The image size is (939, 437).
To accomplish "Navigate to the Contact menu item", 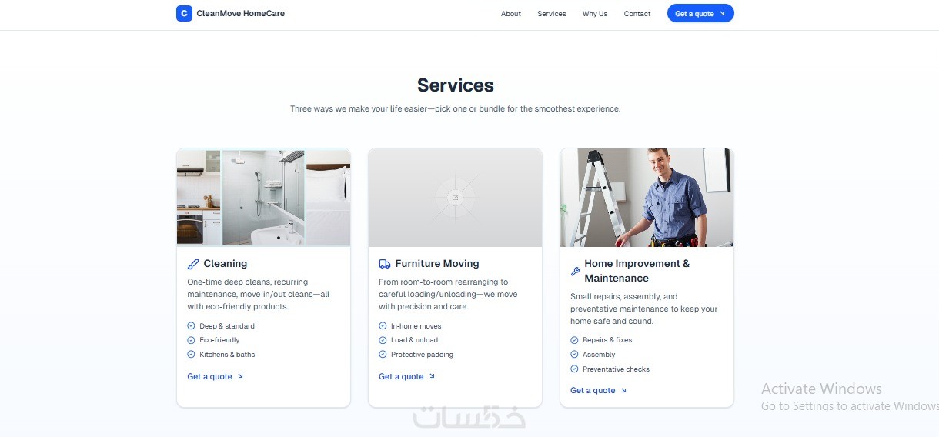I will 637,14.
